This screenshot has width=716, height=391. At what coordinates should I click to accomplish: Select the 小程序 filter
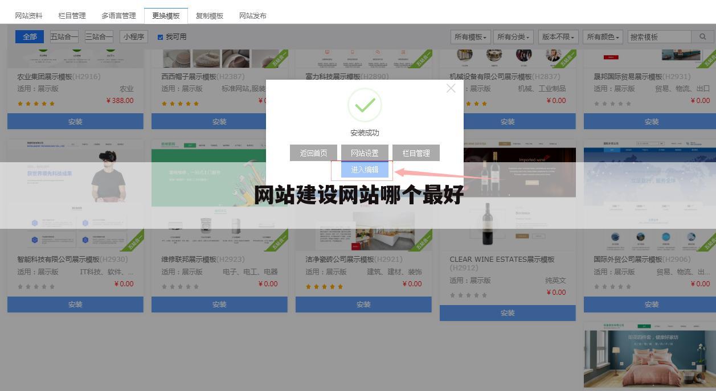pyautogui.click(x=134, y=36)
